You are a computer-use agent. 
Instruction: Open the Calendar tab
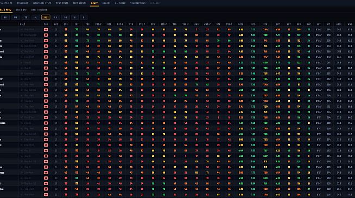click(120, 3)
